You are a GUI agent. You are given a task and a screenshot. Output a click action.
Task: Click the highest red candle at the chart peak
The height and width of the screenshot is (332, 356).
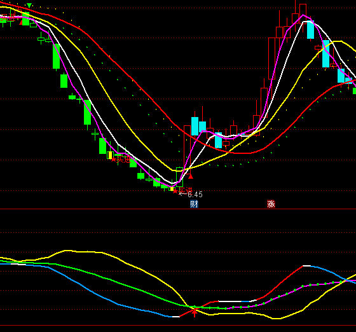click(x=303, y=14)
